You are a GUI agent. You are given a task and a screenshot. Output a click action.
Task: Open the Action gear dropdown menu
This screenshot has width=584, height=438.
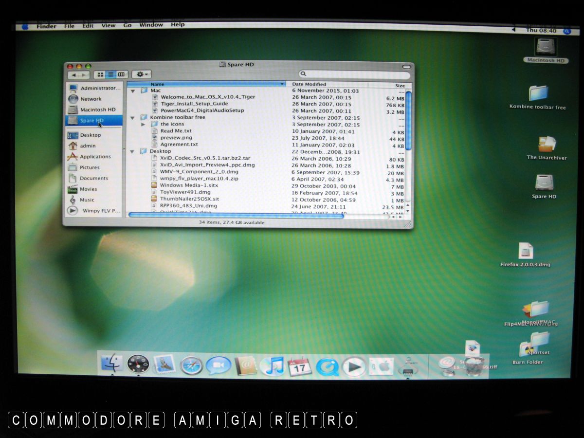[142, 74]
